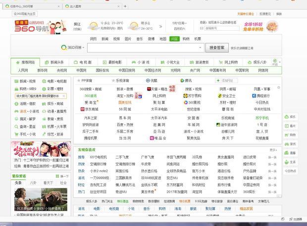Click the 购物 floating sidebar icon

pyautogui.click(x=287, y=135)
